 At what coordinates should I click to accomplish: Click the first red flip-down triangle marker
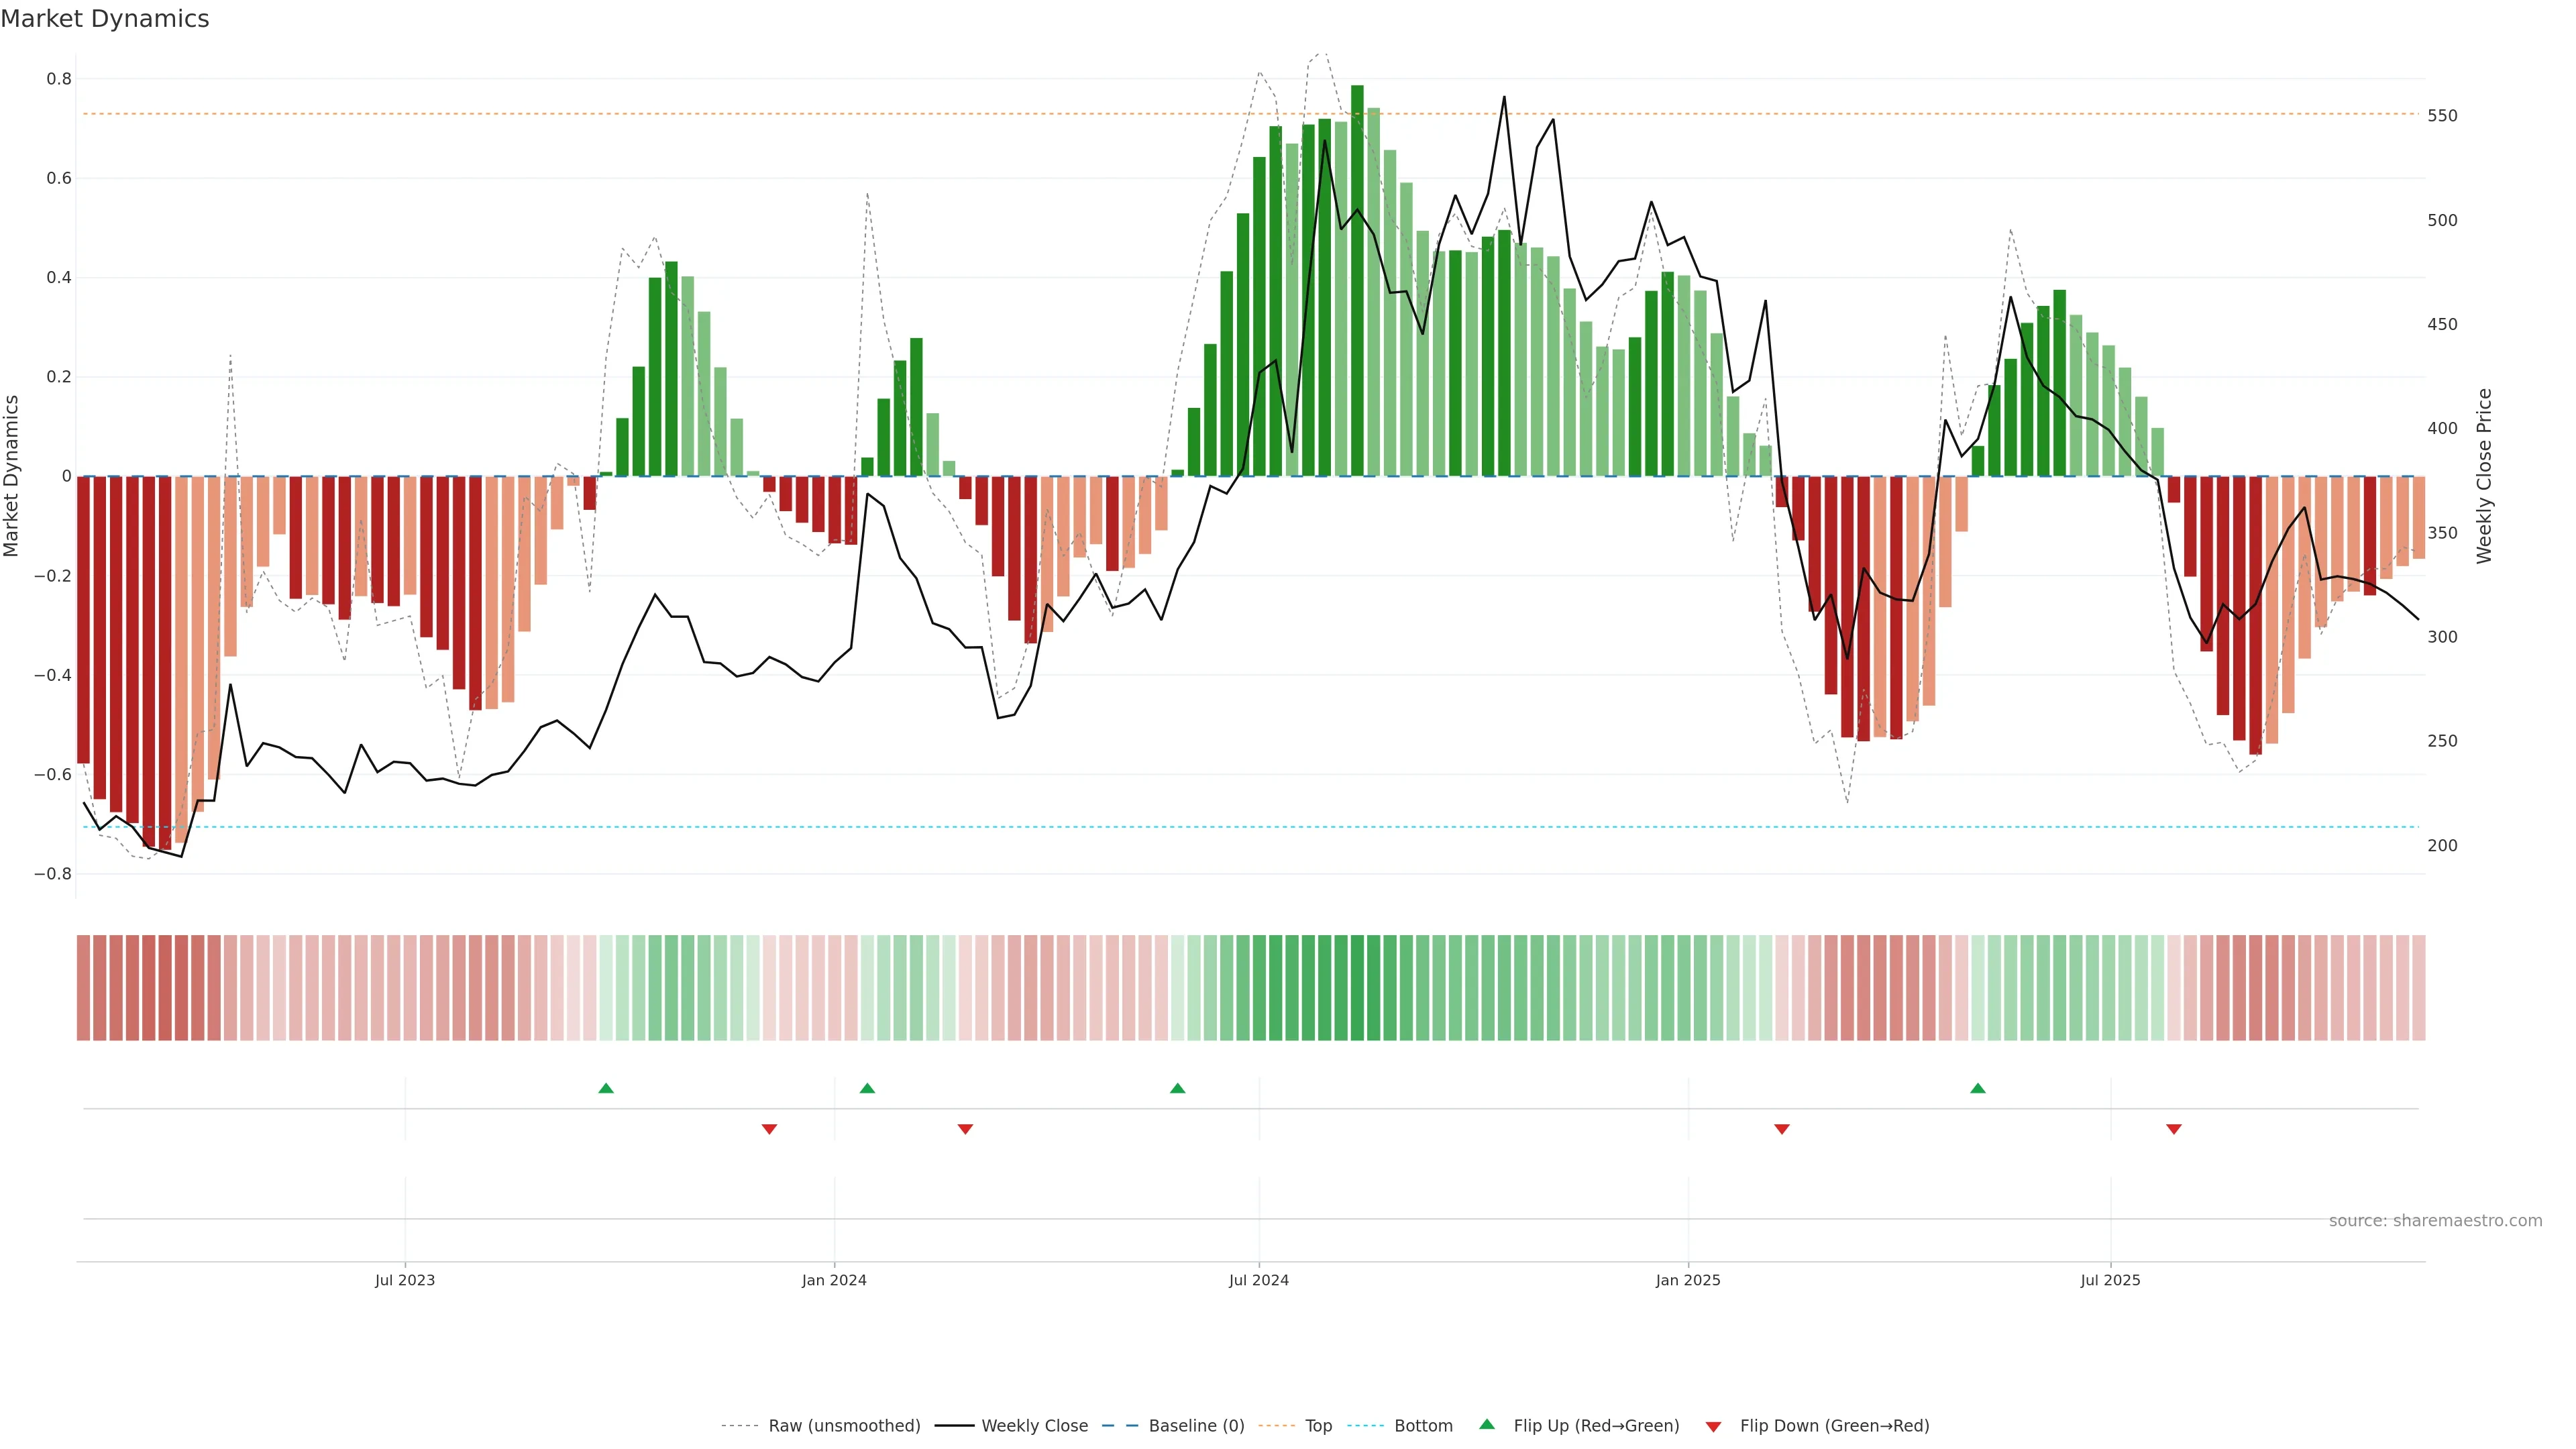point(769,1129)
